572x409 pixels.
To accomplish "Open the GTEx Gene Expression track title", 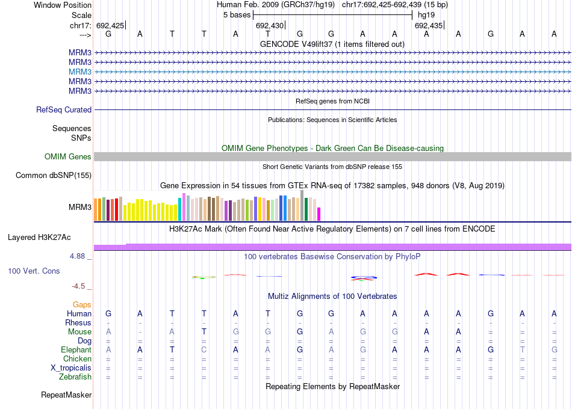I will click(x=332, y=185).
